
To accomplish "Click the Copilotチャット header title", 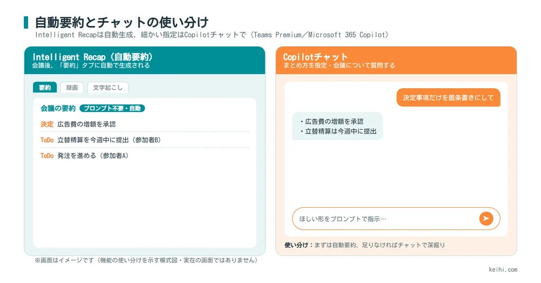I will tap(315, 57).
